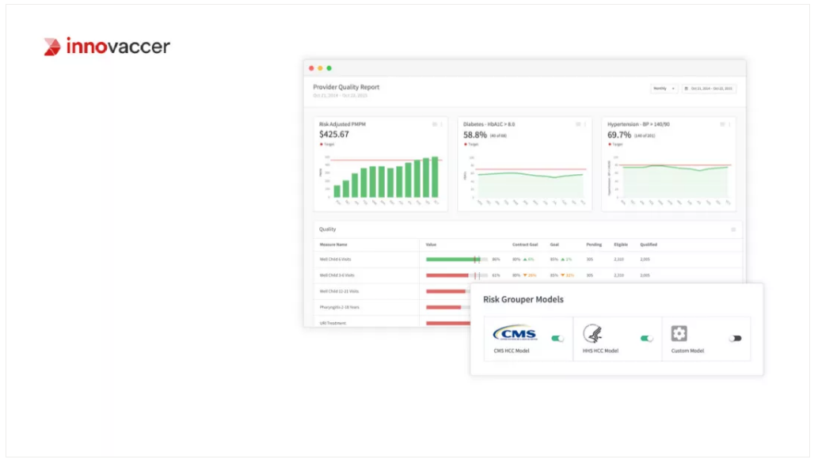Click the Quality panel menu icon
This screenshot has width=818, height=463.
[x=733, y=230]
